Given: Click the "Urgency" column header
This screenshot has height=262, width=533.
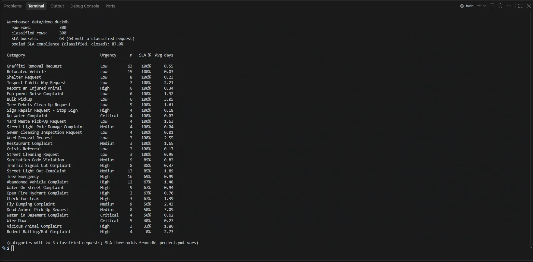Looking at the screenshot, I should pos(108,55).
